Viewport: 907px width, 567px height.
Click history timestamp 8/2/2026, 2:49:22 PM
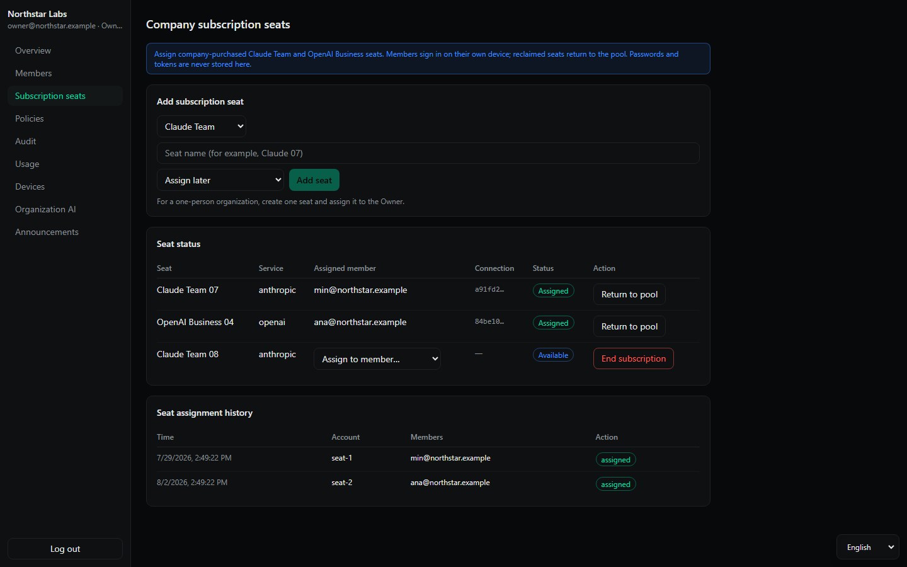[x=192, y=483]
